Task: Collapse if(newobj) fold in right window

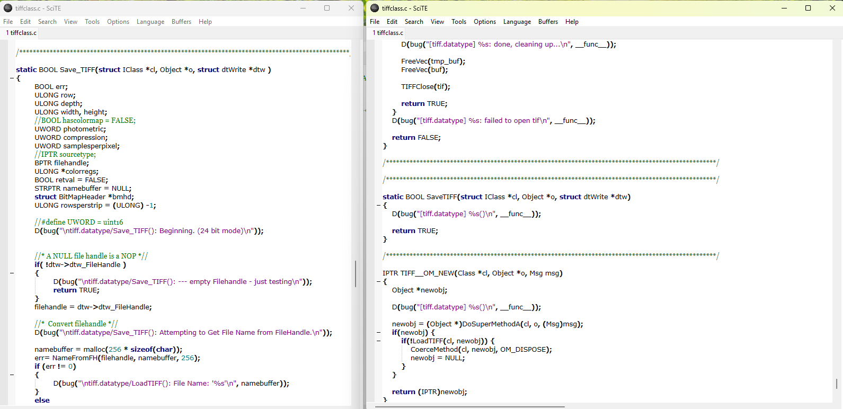Action: click(378, 332)
